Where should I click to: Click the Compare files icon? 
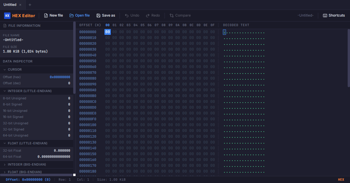click(x=171, y=15)
